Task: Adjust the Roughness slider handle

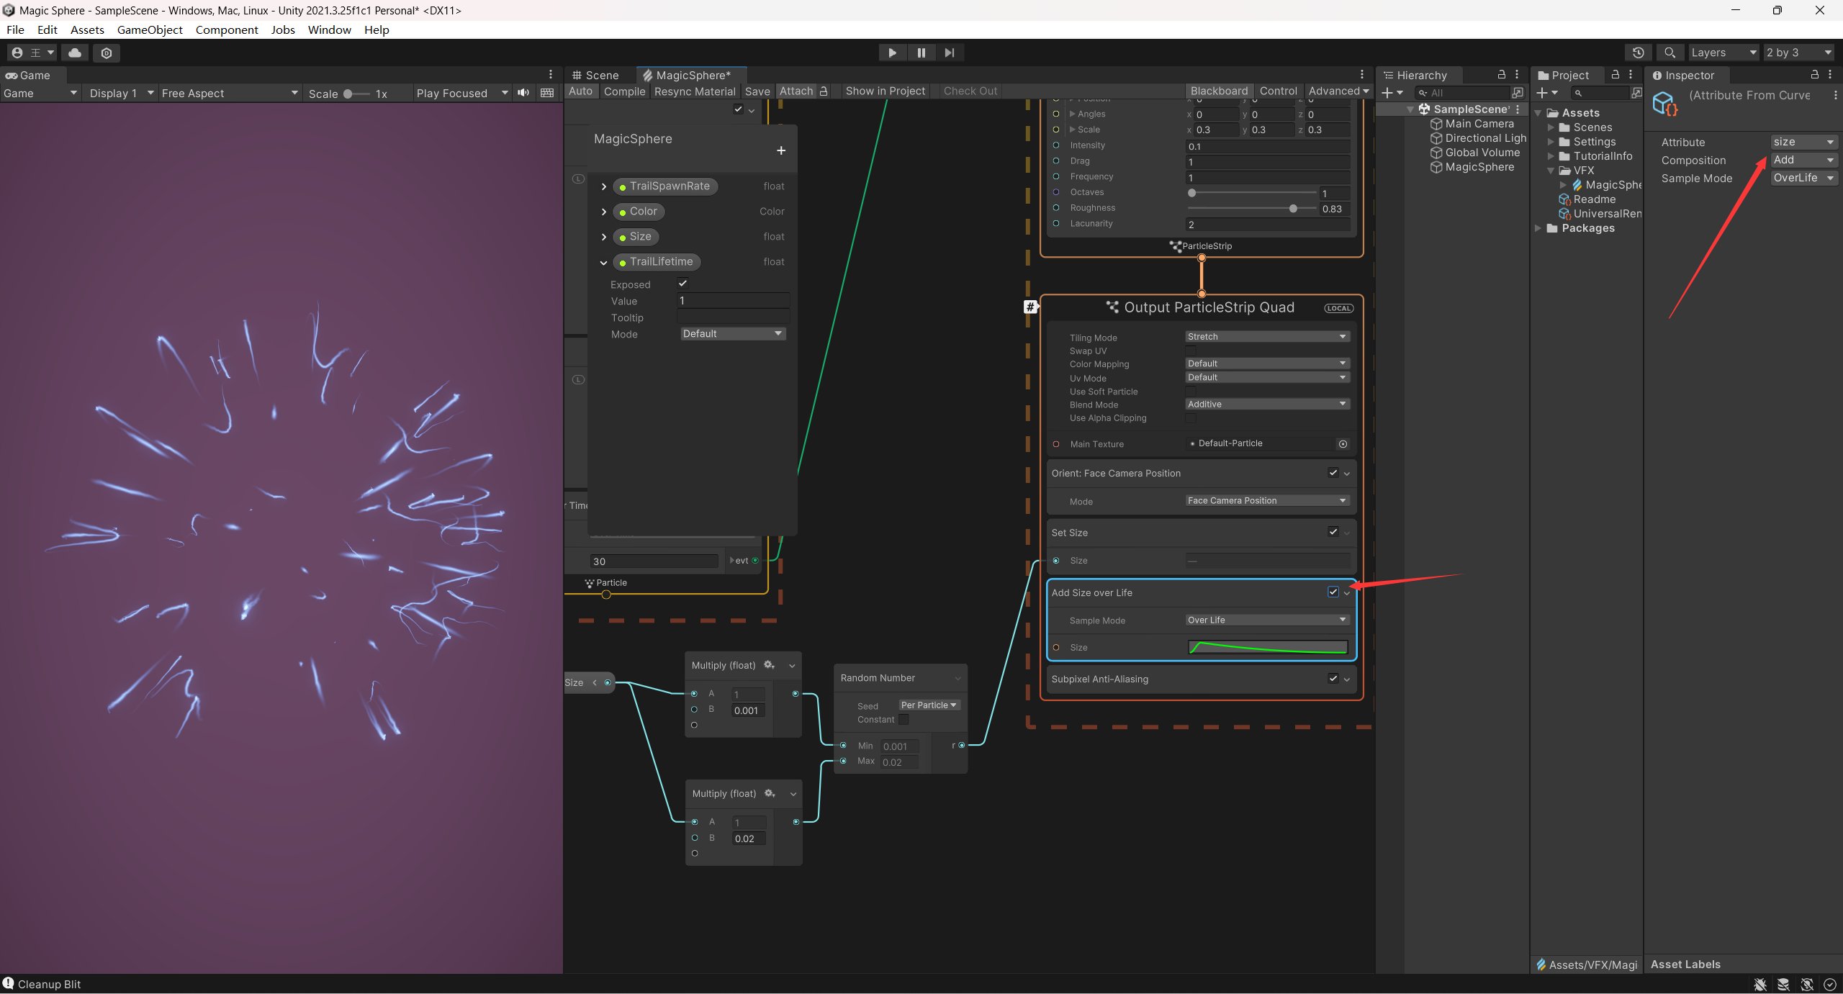Action: point(1293,209)
